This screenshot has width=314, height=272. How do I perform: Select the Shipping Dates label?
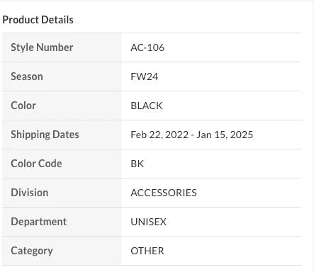45,135
